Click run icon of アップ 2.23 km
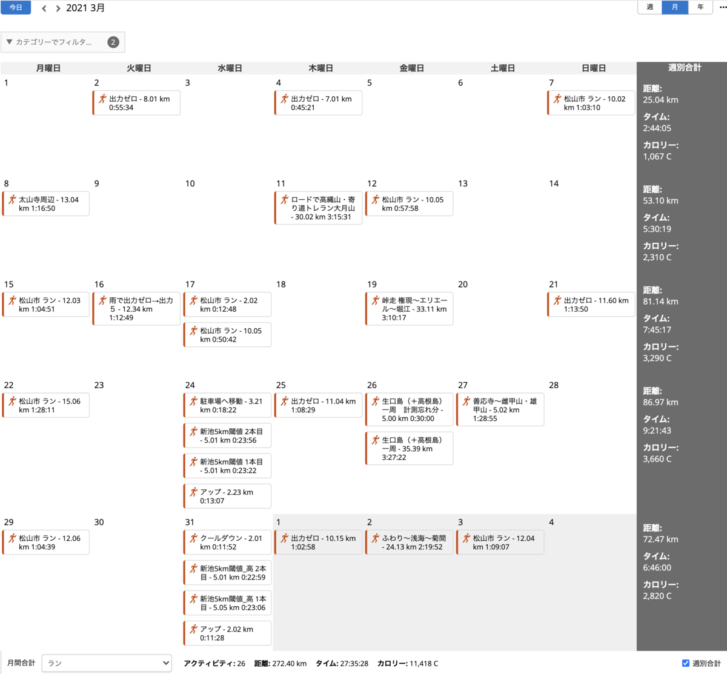 (193, 492)
